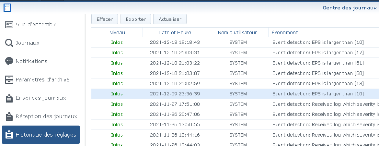The width and height of the screenshot is (379, 146).
Task: Click the Vue d'ensemble overview icon
Action: pyautogui.click(x=9, y=25)
